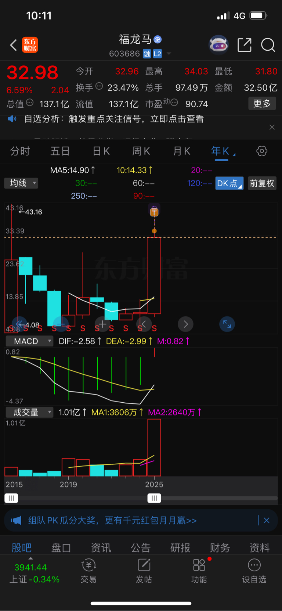Tap chart zoom-out minus button

pos(61,324)
